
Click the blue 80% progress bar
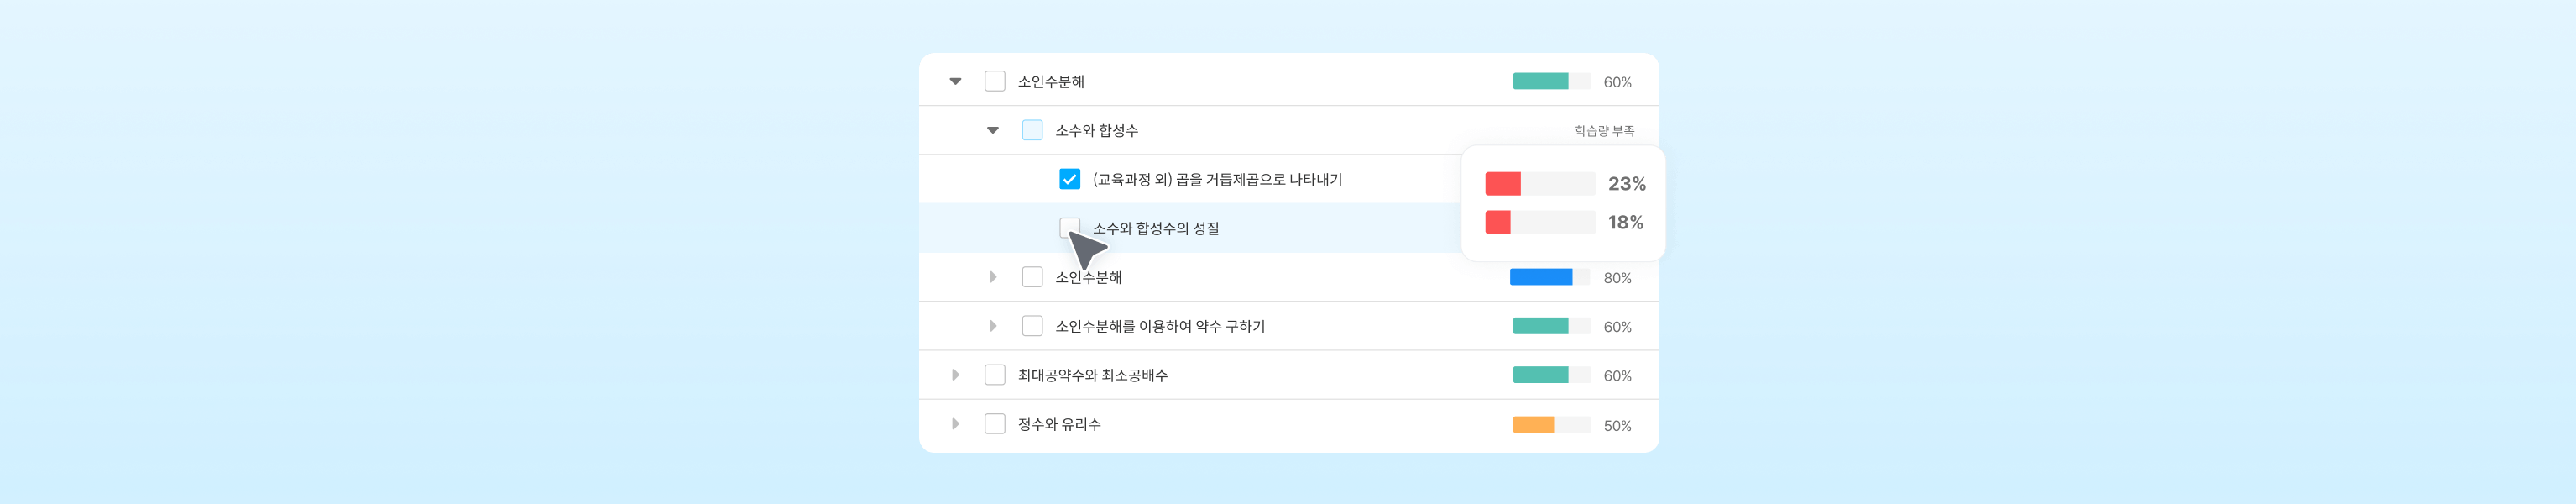(x=1549, y=277)
